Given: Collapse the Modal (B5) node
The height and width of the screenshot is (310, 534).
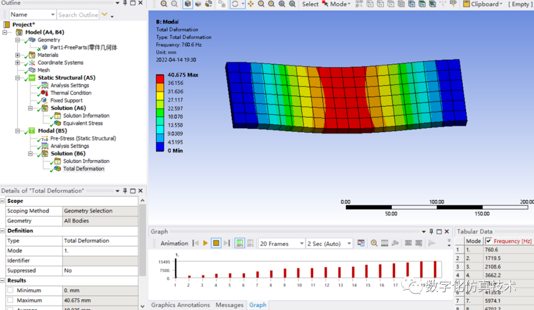Looking at the screenshot, I should click(17, 131).
